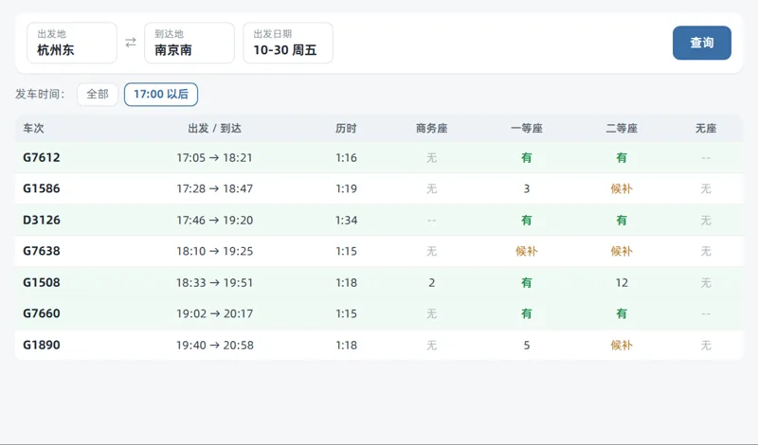The height and width of the screenshot is (445, 758).
Task: Click the 19:02 → 20:17 time cell
Action: click(215, 313)
